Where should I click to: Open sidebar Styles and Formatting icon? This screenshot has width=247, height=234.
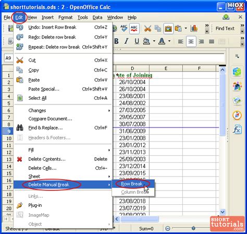coord(237,87)
